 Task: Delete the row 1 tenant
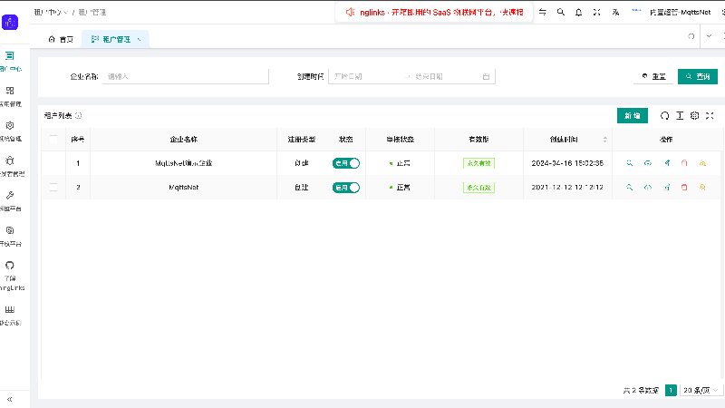click(x=684, y=163)
